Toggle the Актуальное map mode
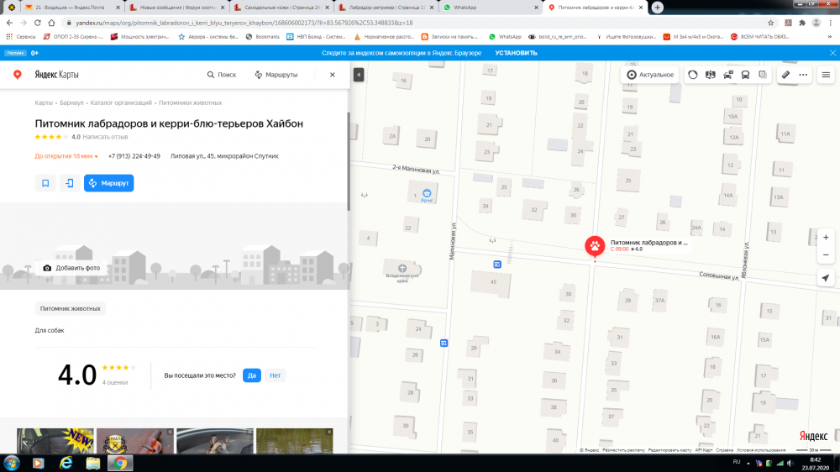The image size is (840, 472). [650, 75]
